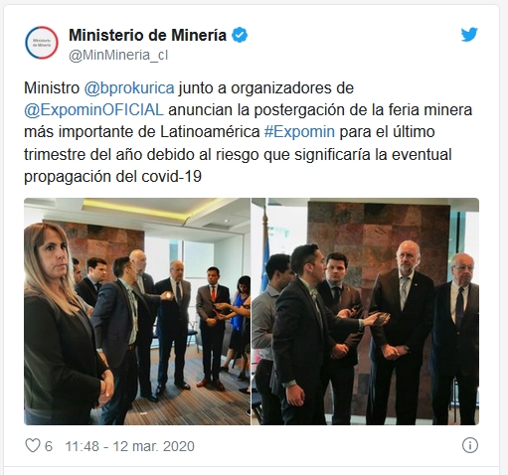Screen dimensions: 508x475
Task: Click the like count number 6
Action: (49, 446)
